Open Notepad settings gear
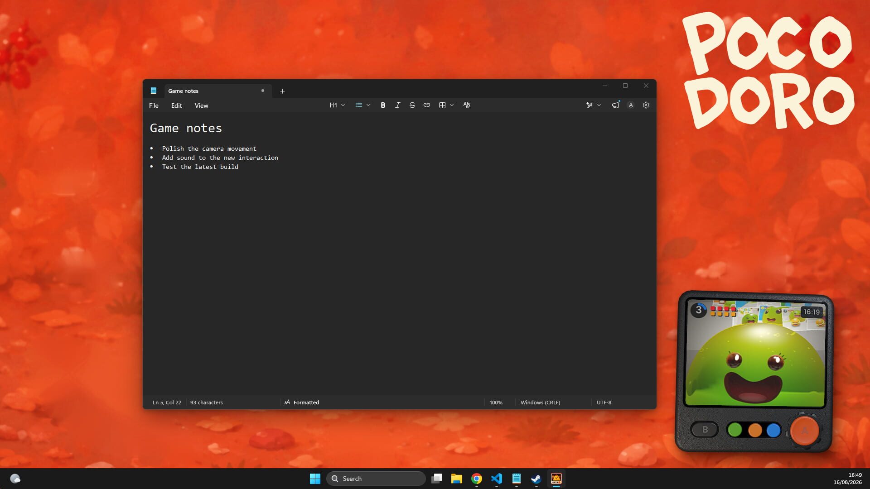Screen dimensions: 870x489 pos(646,105)
